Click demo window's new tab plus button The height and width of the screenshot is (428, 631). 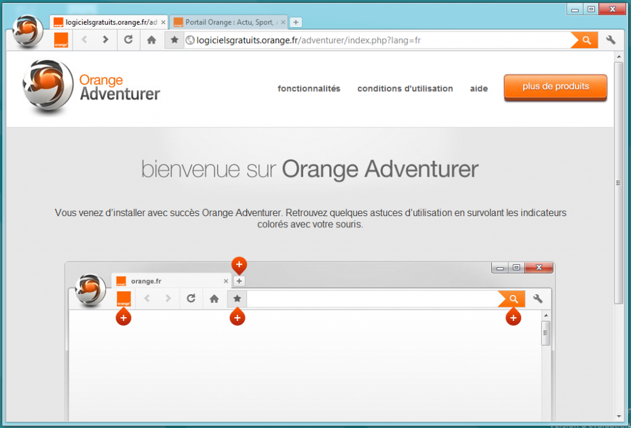(x=239, y=281)
